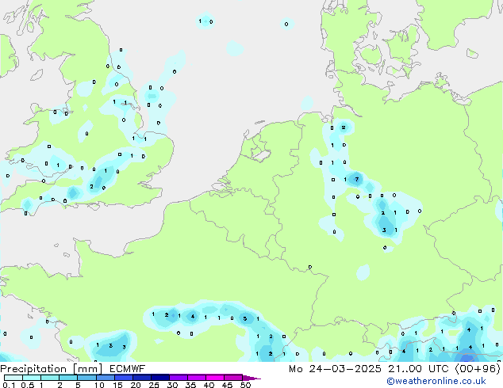Click the legend value '50'
The height and width of the screenshot is (388, 503).
coord(245,385)
